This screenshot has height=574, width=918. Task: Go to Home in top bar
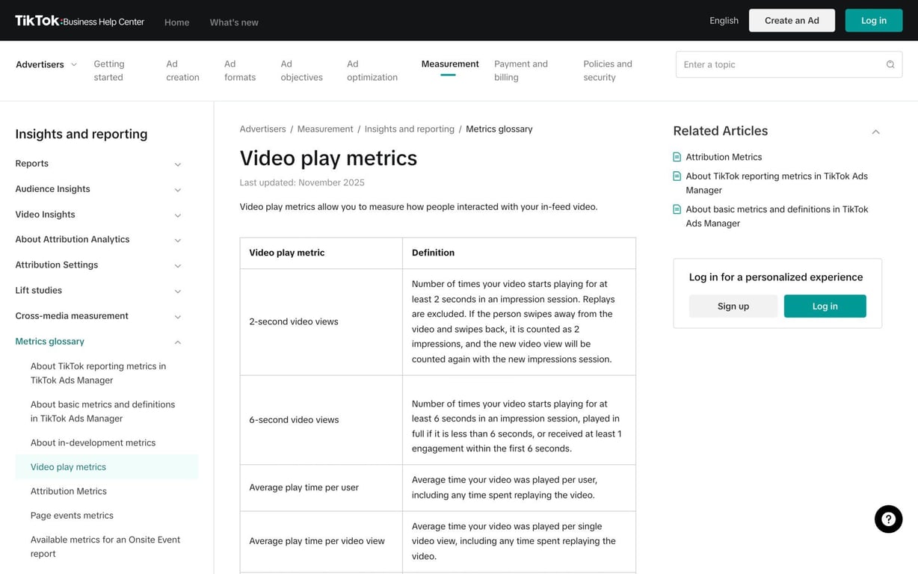pos(176,22)
